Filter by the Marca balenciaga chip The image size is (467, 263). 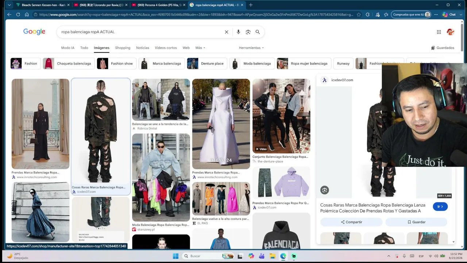tap(161, 64)
